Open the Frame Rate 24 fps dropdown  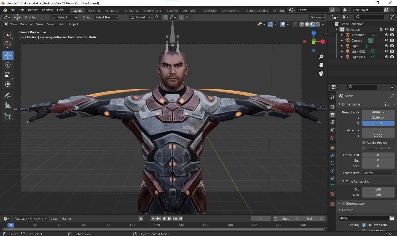tap(378, 173)
